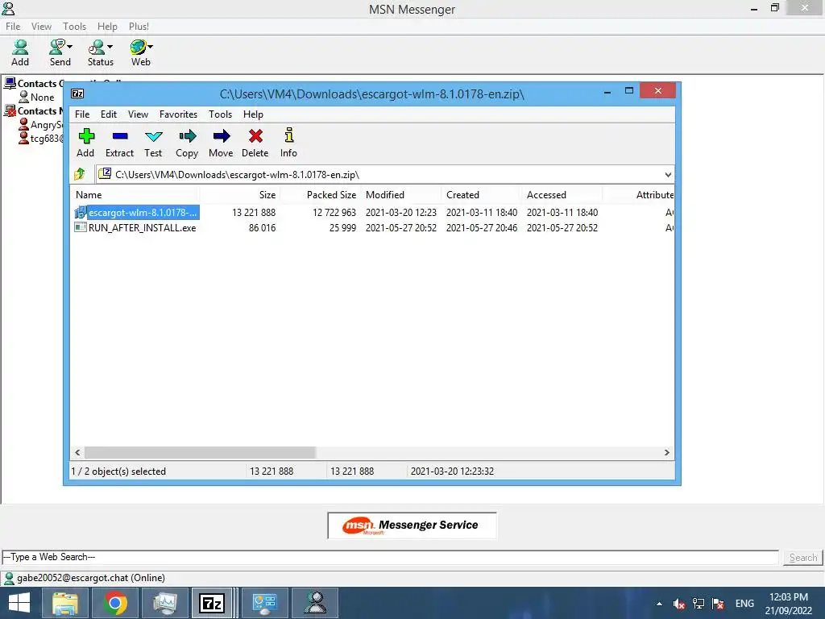This screenshot has height=619, width=825.
Task: Sort by the Packed Size column header
Action: pyautogui.click(x=321, y=195)
